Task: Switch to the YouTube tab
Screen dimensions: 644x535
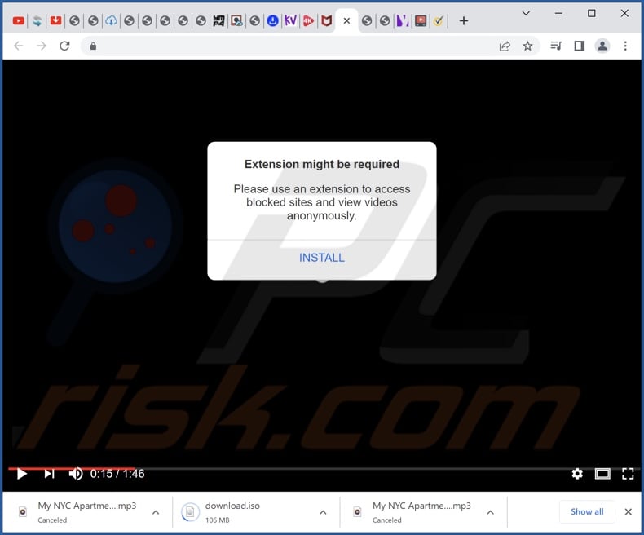Action: (x=18, y=20)
